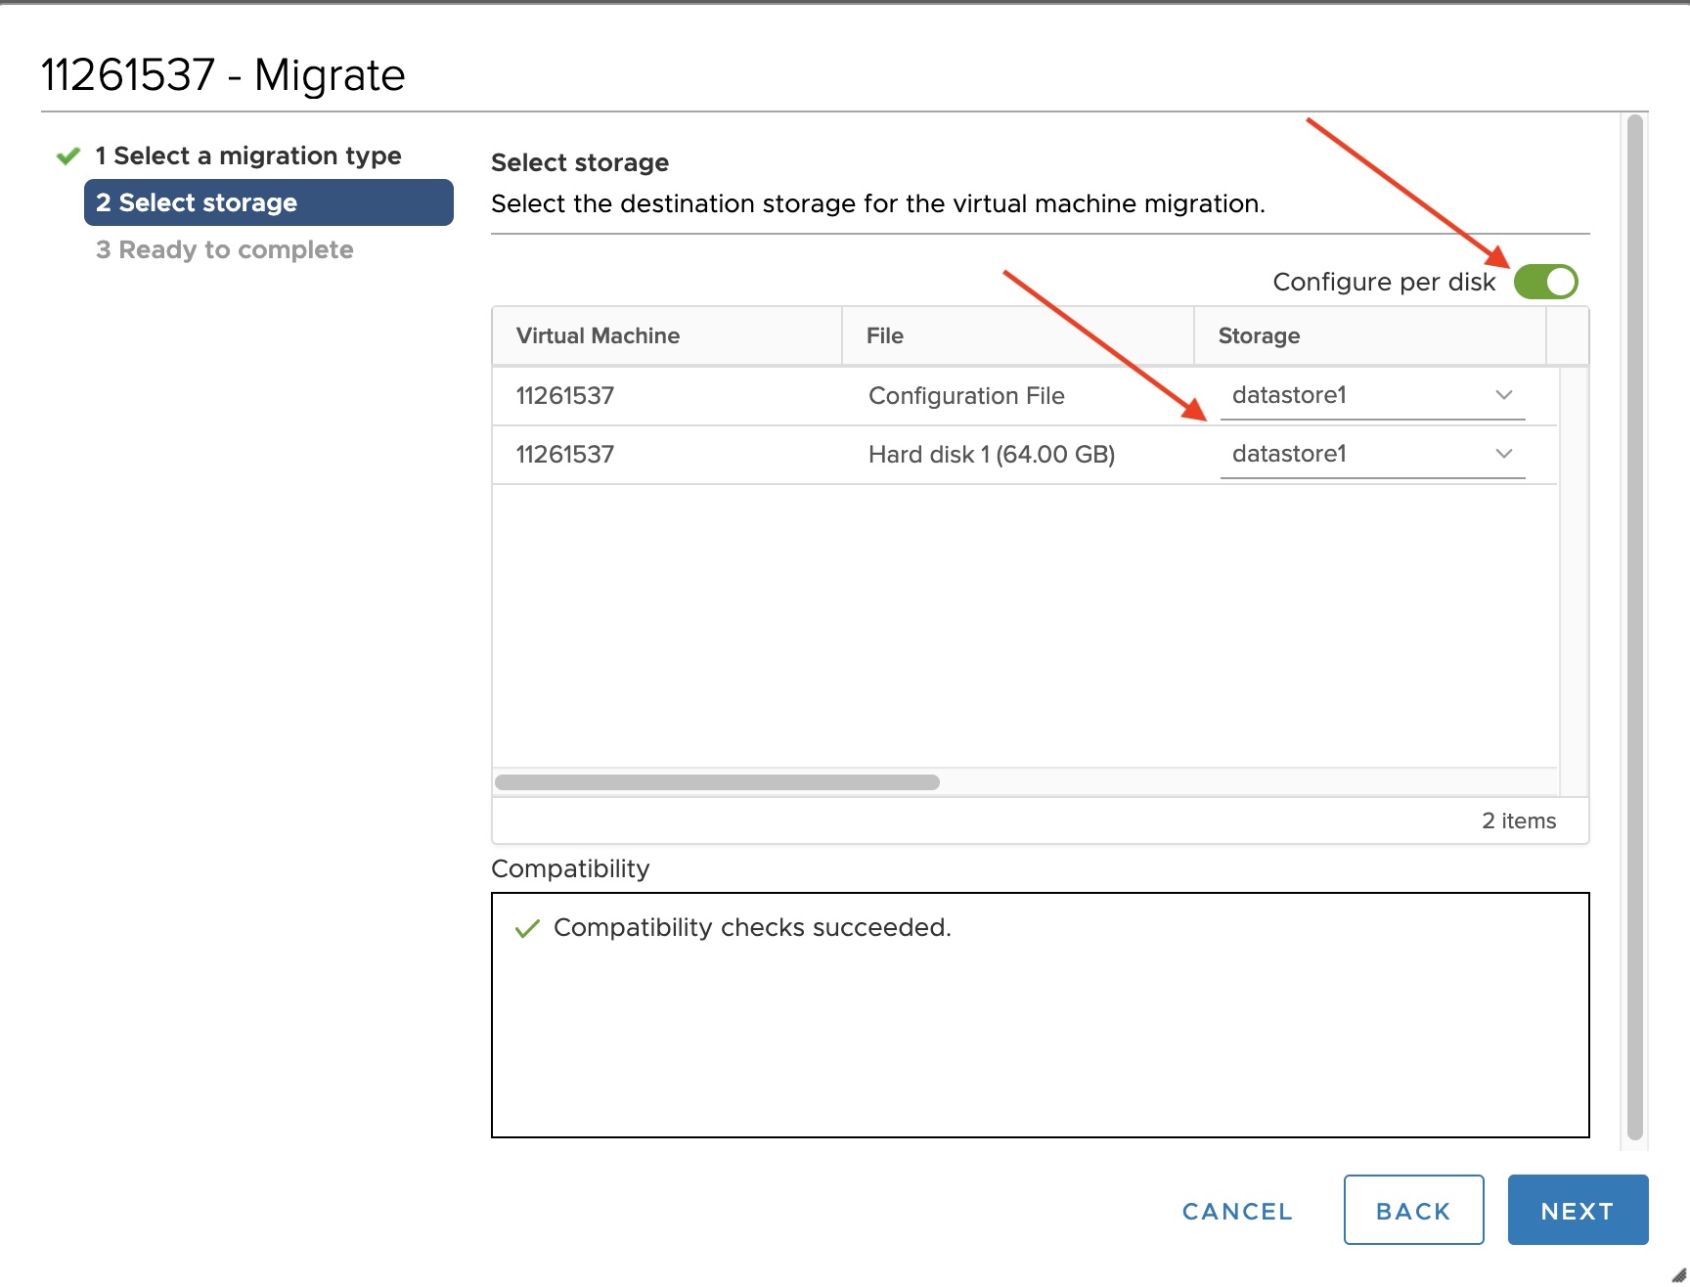Return to Select a migration type step
The image size is (1690, 1287).
pyautogui.click(x=248, y=155)
